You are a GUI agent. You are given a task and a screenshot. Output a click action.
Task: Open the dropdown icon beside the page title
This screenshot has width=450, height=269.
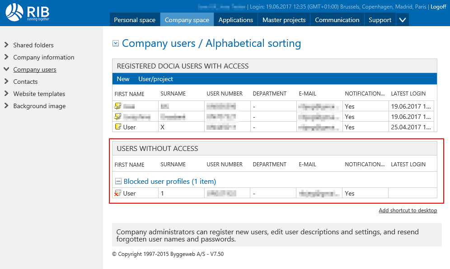click(116, 43)
